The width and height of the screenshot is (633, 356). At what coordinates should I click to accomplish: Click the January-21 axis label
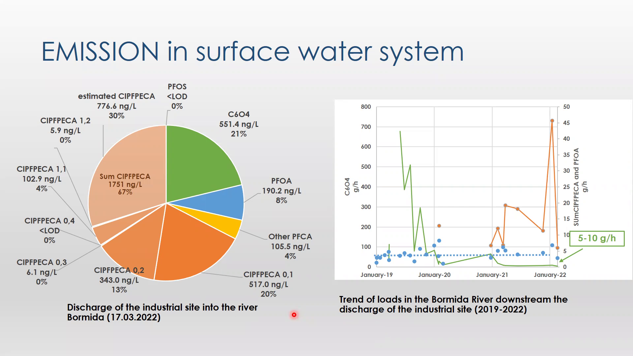[x=492, y=275]
